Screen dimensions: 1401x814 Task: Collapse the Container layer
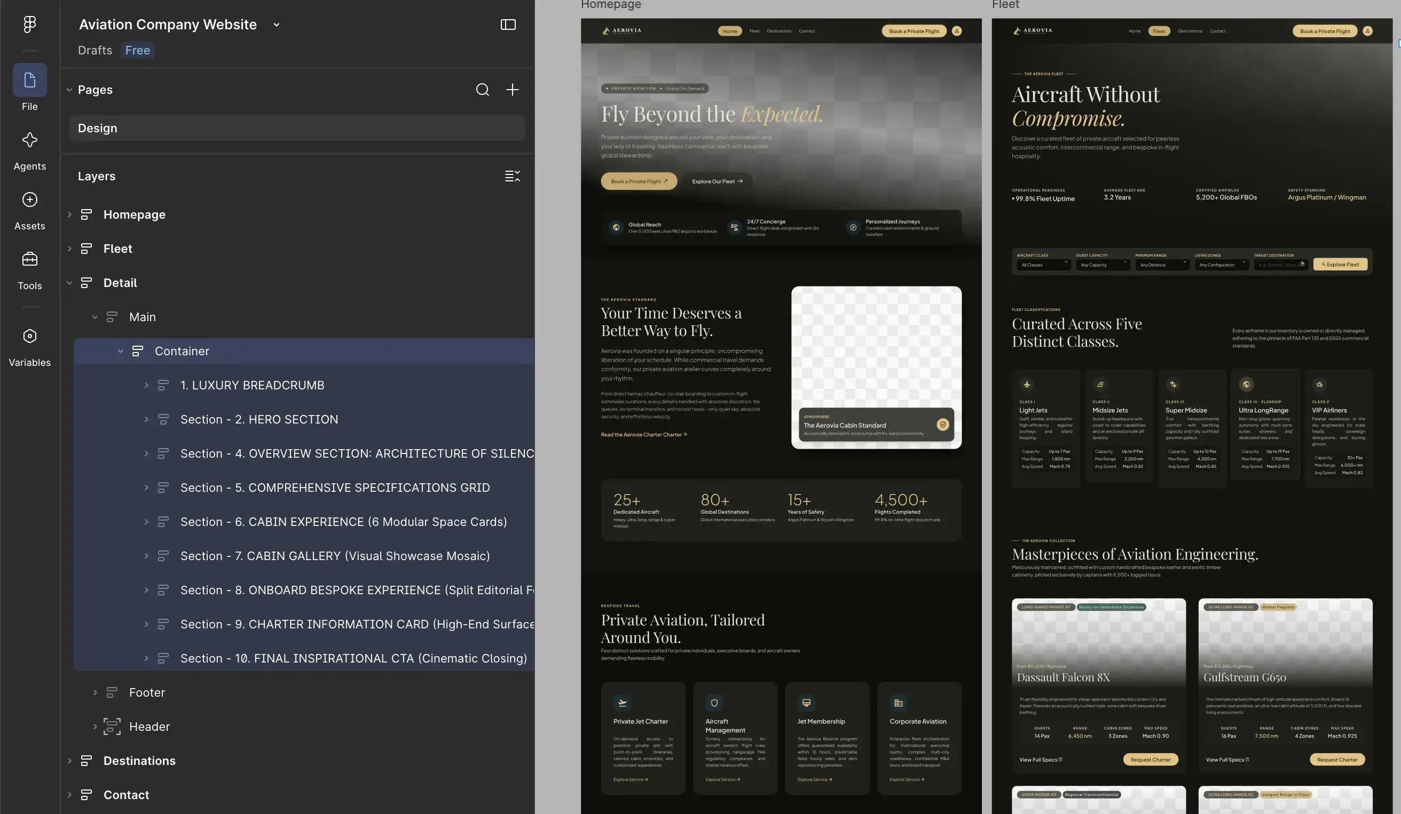coord(120,351)
